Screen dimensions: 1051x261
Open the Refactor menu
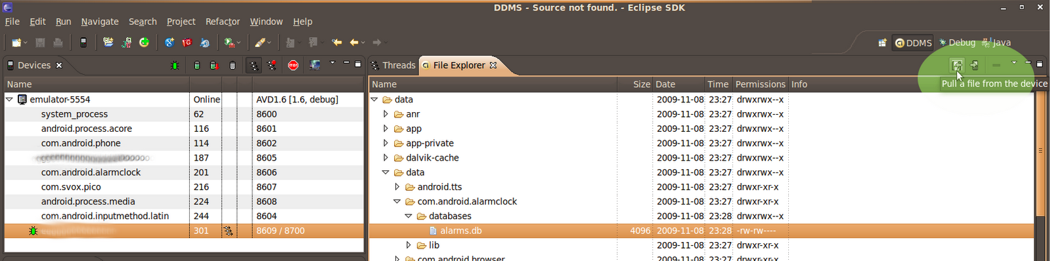tap(223, 22)
